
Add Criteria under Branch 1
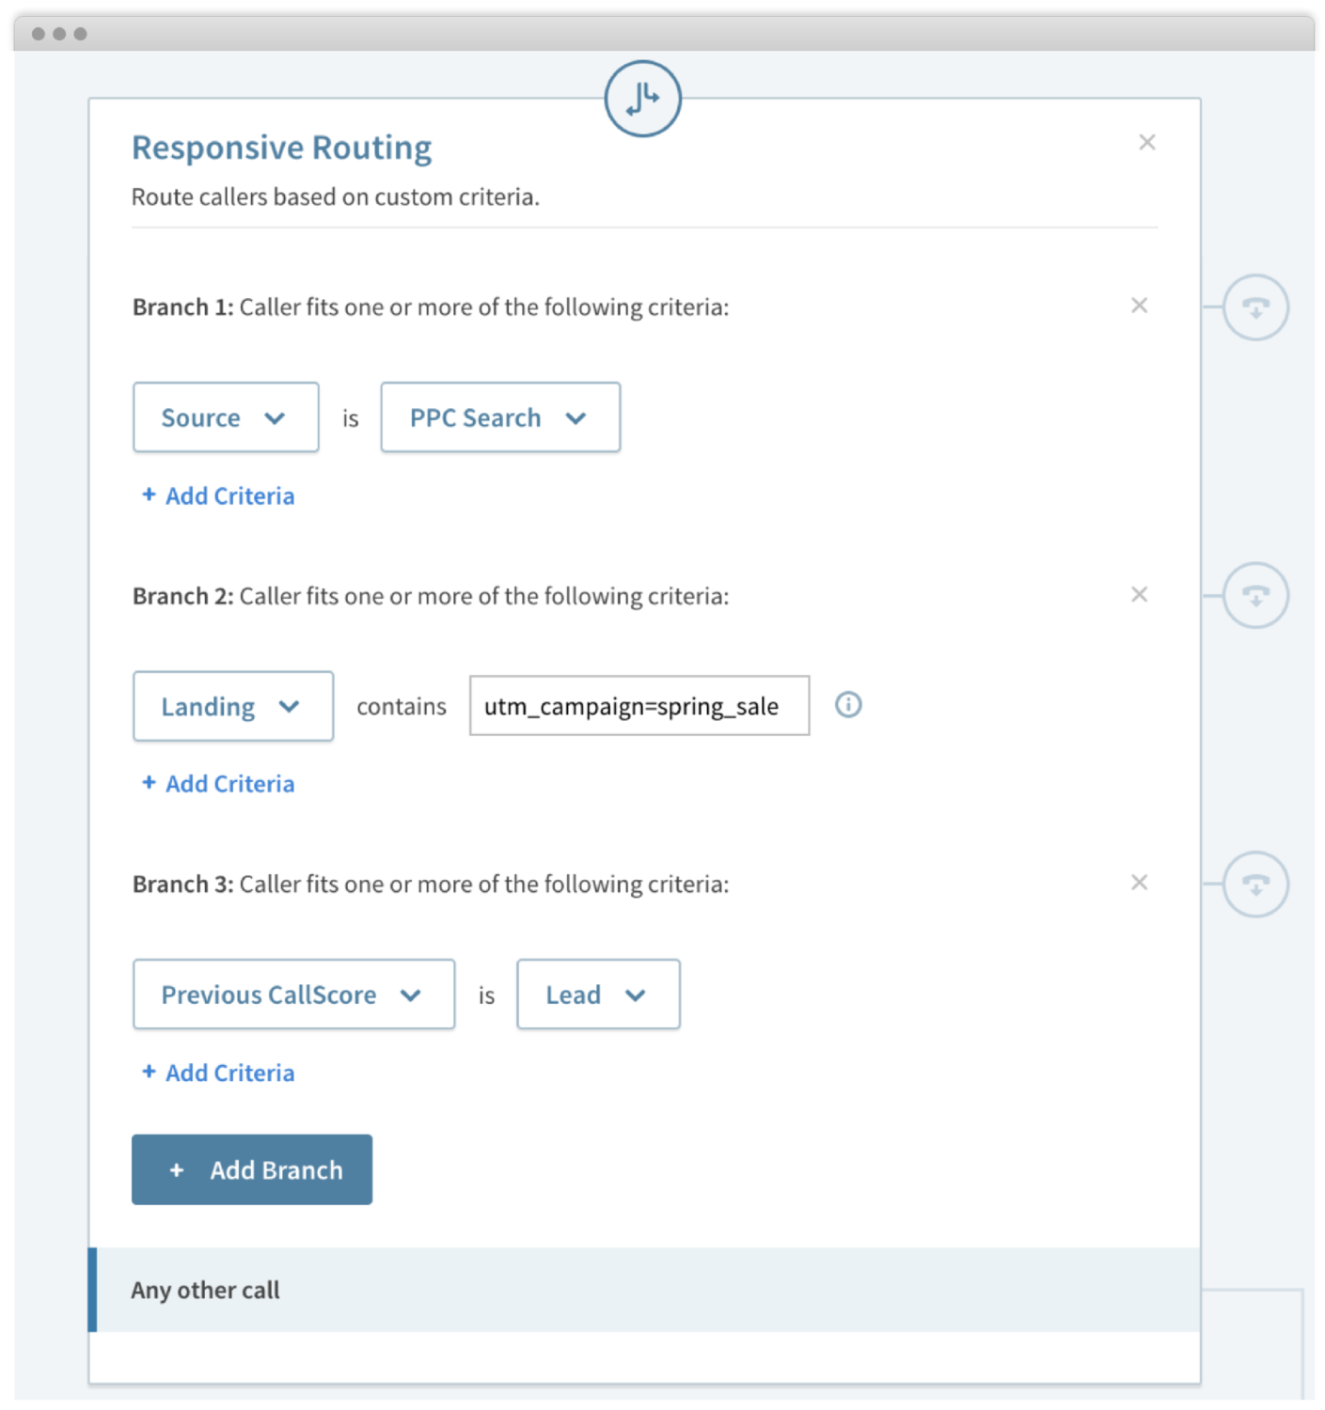click(218, 495)
